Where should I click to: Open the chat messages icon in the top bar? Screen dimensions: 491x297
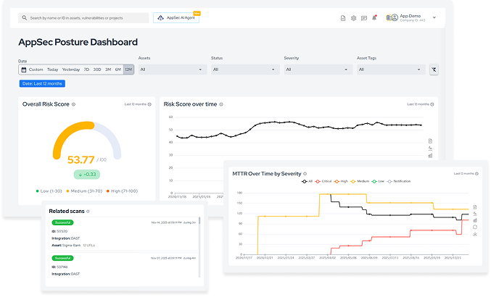click(x=364, y=18)
